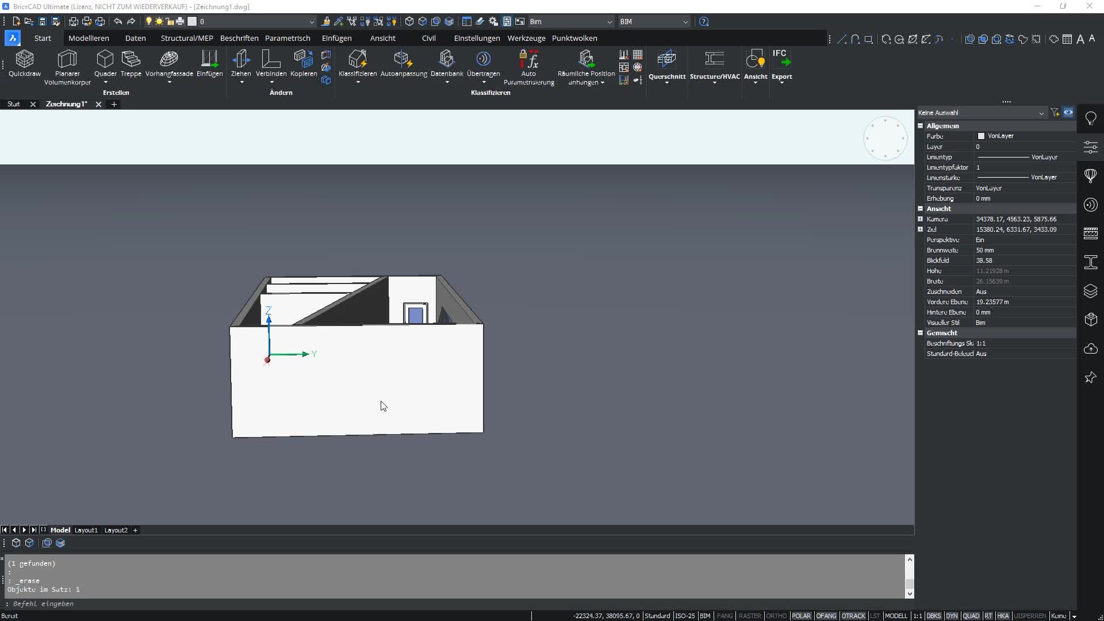Click the undo arrow icon
Screen dimensions: 1104x621
point(118,21)
